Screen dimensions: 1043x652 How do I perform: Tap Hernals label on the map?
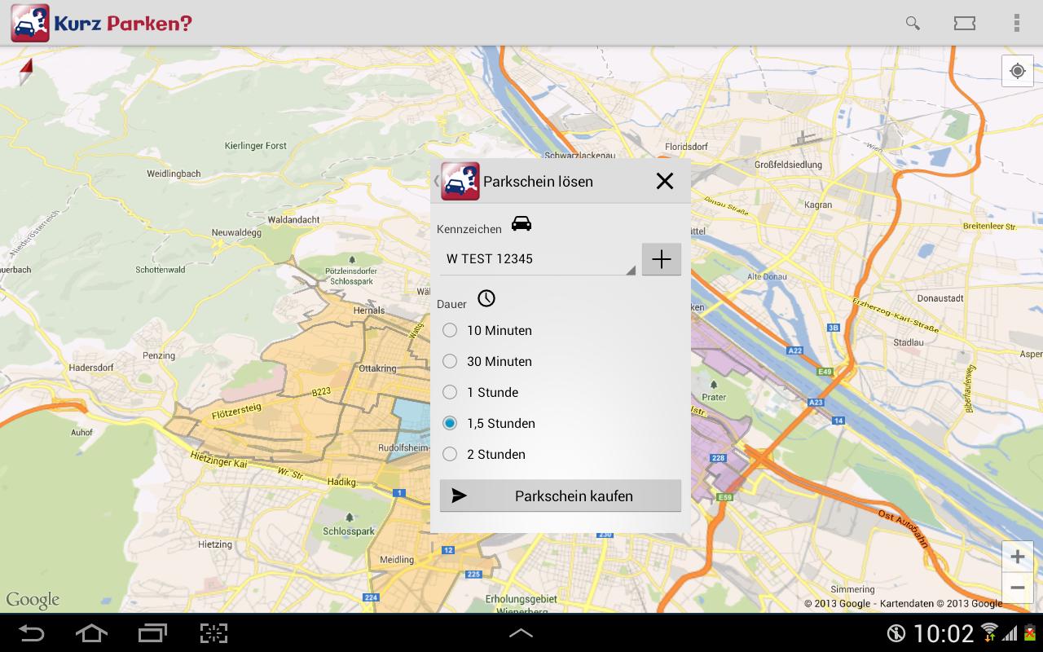coord(369,311)
